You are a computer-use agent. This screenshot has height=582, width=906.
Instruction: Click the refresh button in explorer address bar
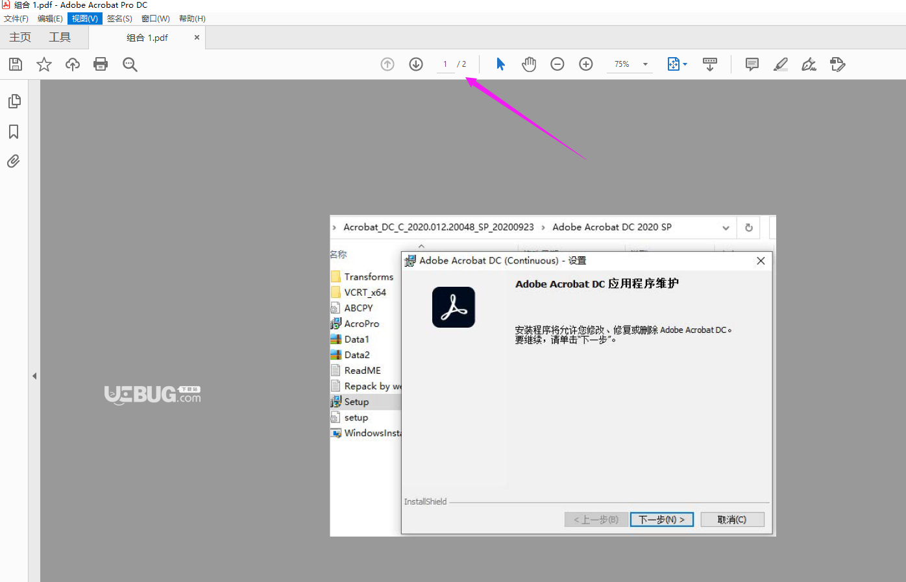tap(749, 228)
